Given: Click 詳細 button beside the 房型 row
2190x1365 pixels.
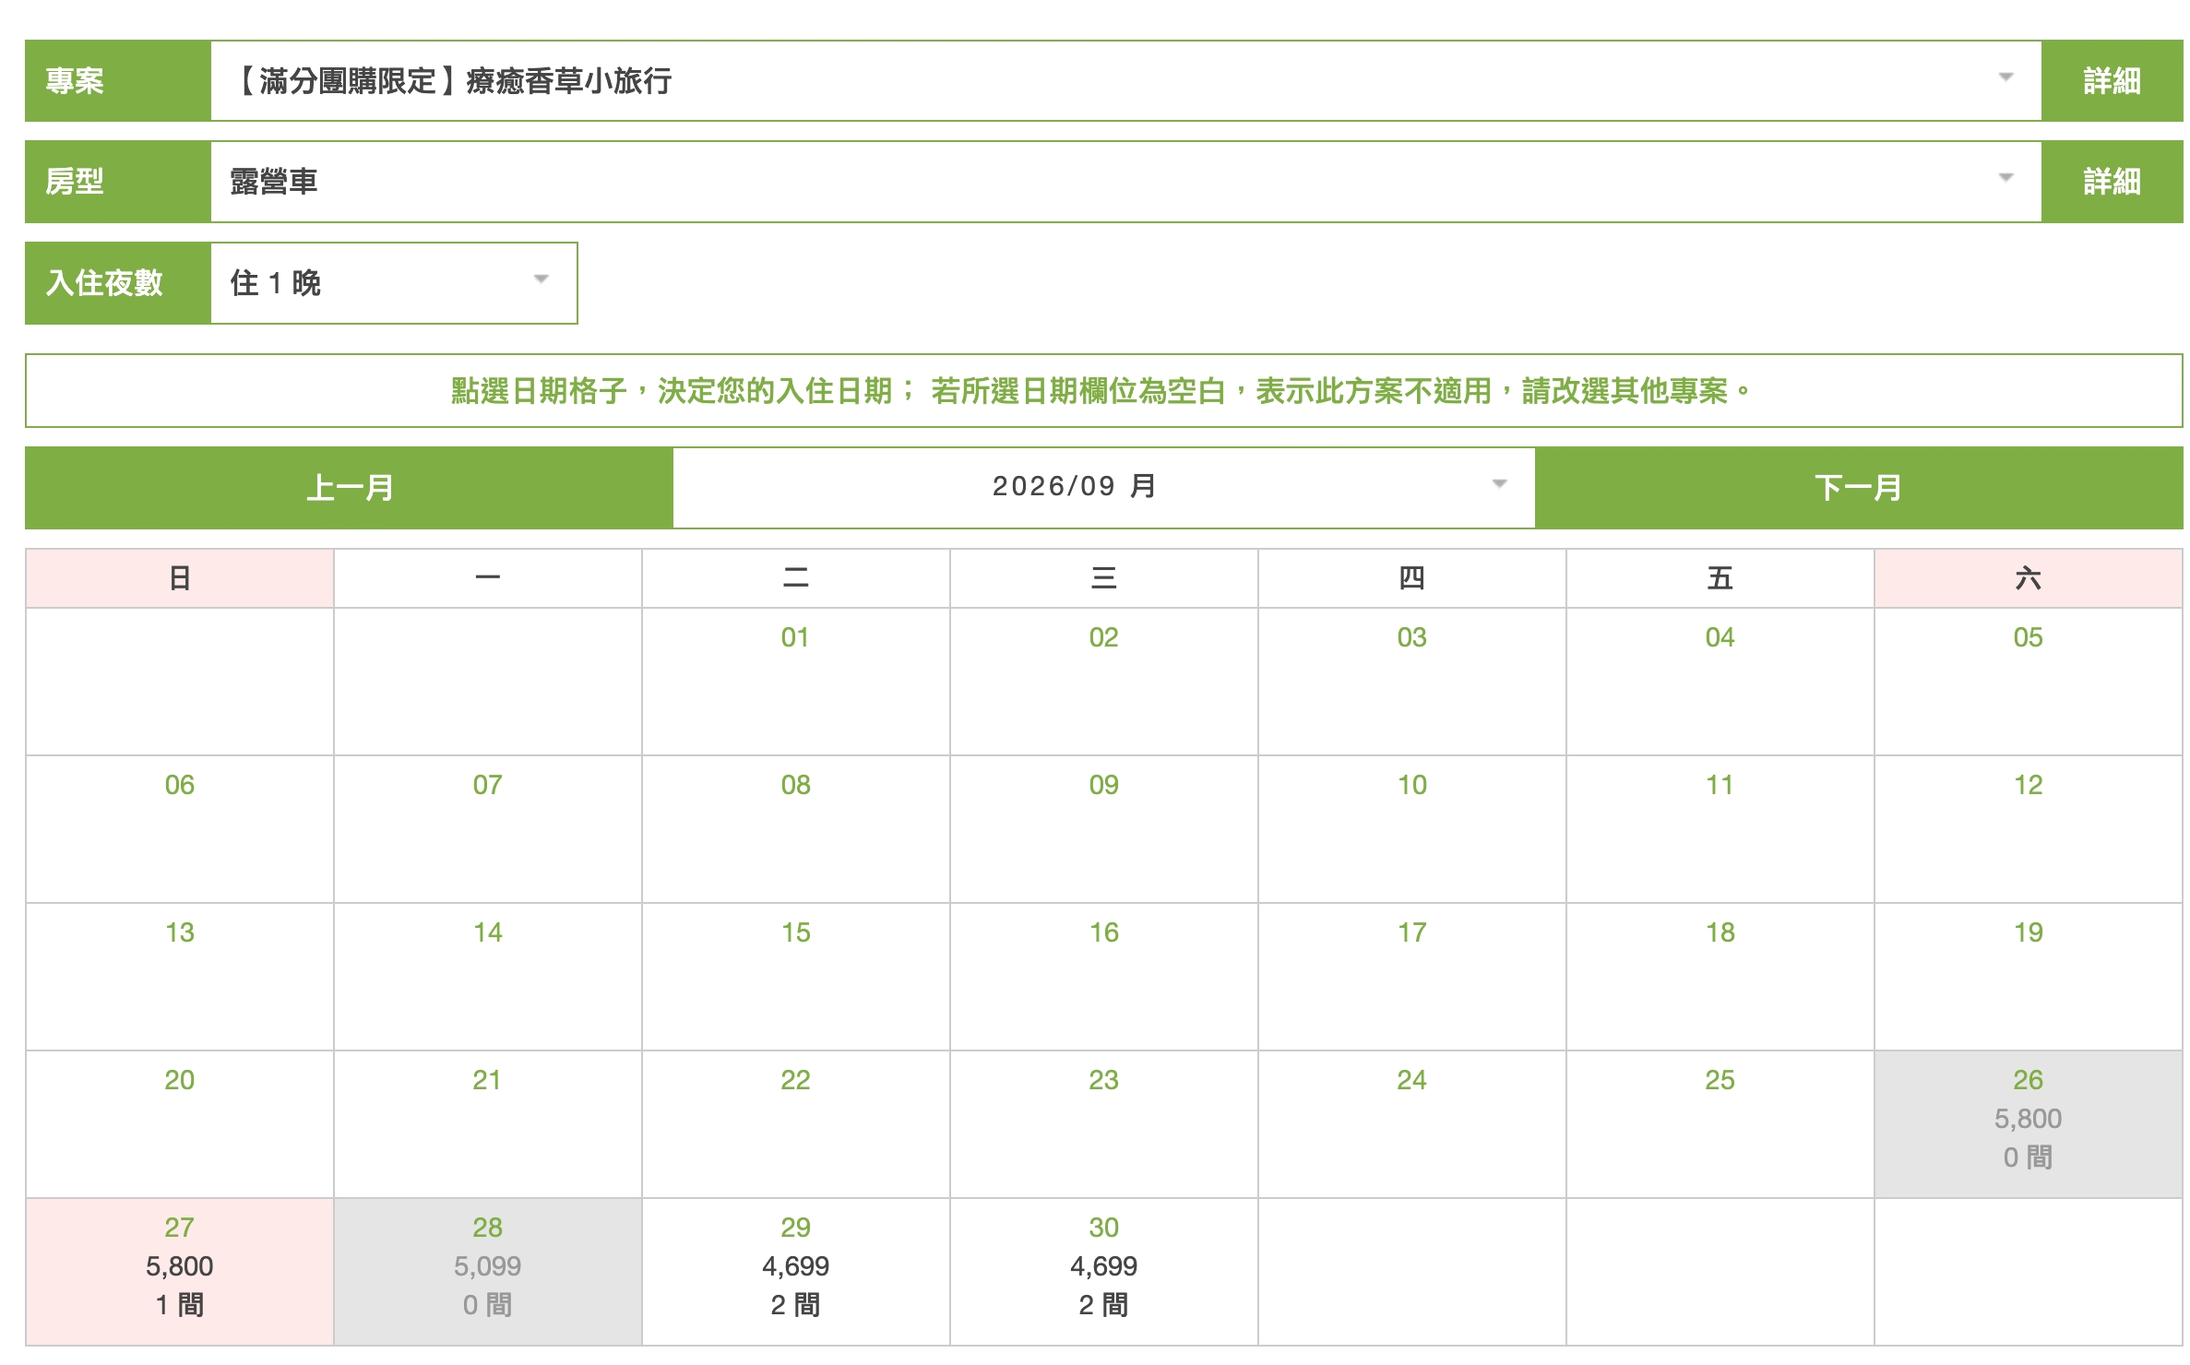Looking at the screenshot, I should click(2112, 182).
